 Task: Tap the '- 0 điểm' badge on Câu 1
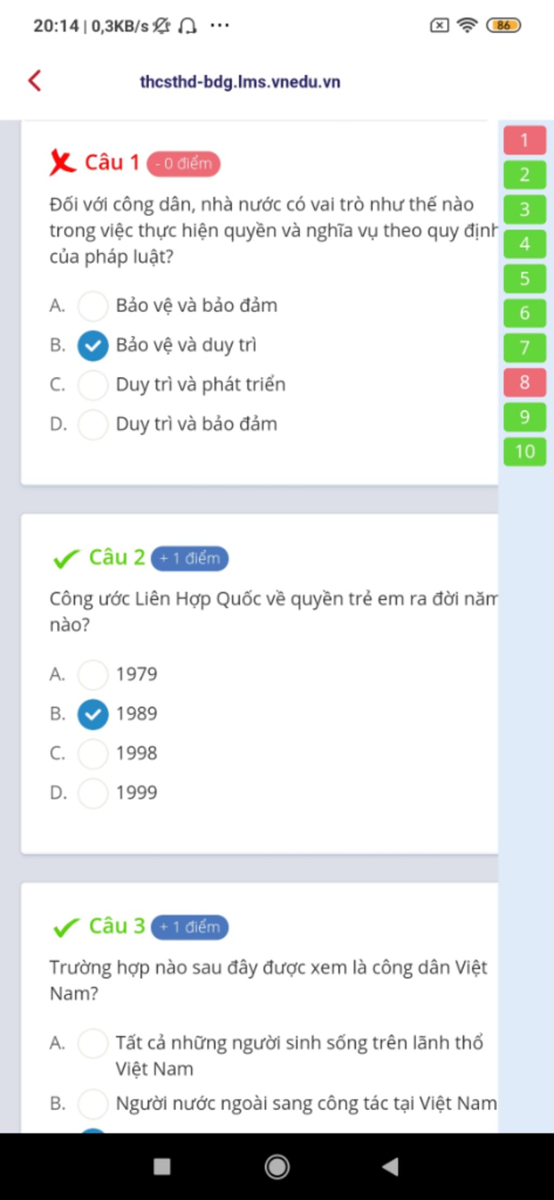pyautogui.click(x=183, y=163)
